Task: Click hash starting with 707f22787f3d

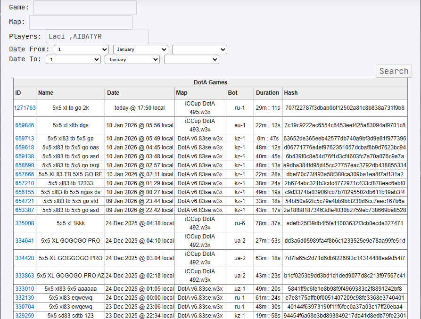Action: point(345,108)
